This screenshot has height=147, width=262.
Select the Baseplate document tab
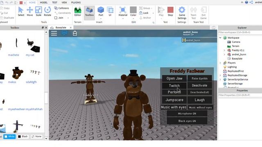click(x=61, y=27)
